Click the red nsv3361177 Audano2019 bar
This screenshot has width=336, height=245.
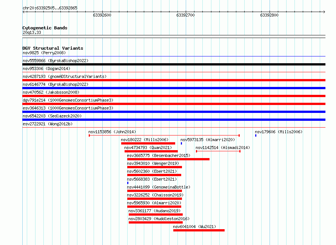tap(156, 215)
